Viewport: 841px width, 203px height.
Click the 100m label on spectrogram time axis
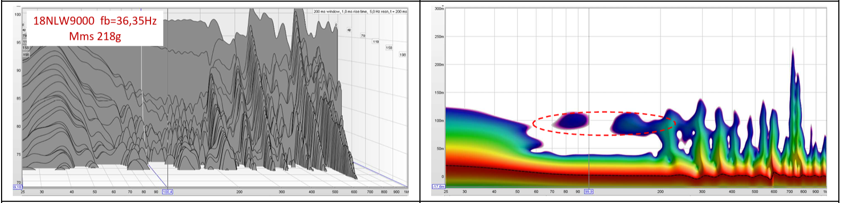tap(440, 120)
